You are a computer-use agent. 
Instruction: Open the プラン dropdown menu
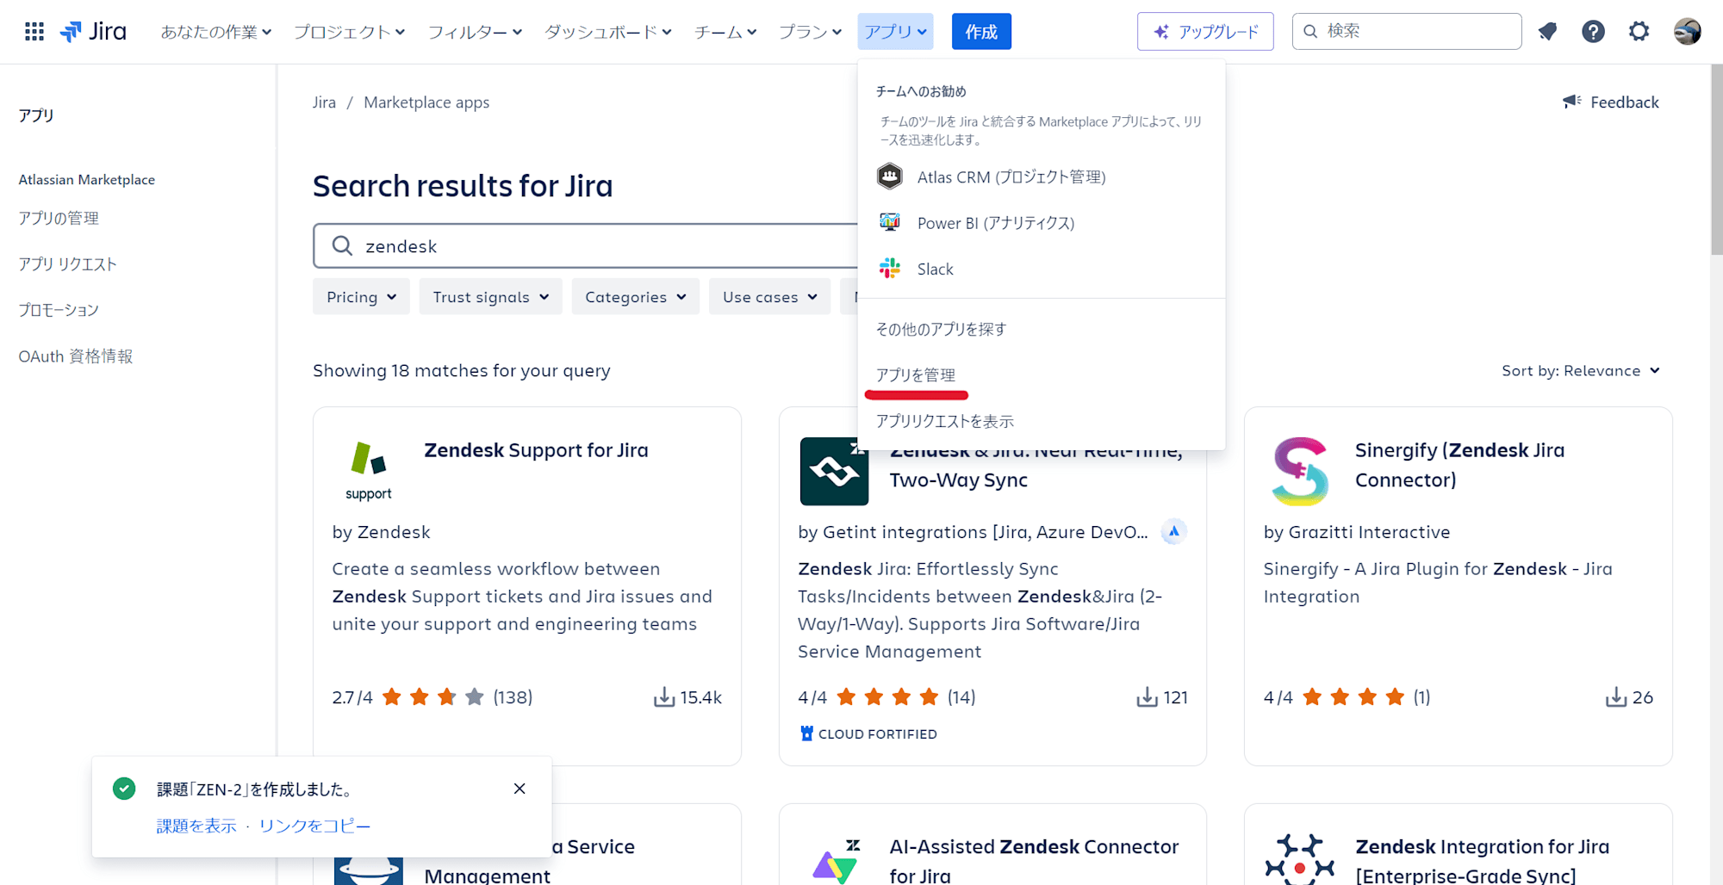click(x=810, y=32)
